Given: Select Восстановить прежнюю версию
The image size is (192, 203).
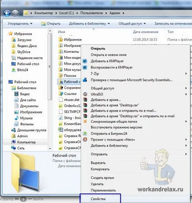Looking at the screenshot, I should point(116,127).
